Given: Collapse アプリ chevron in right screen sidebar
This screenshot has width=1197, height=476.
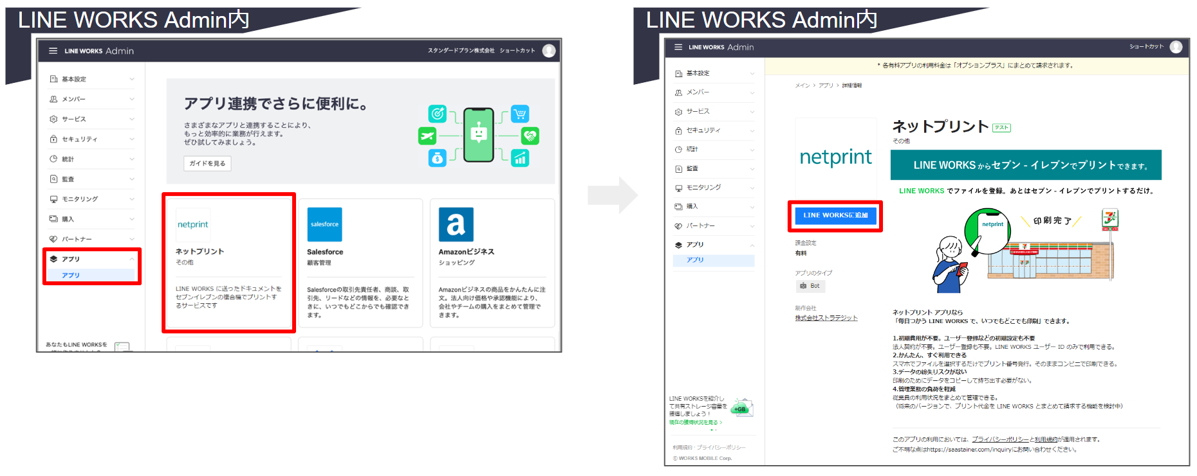Looking at the screenshot, I should point(752,245).
